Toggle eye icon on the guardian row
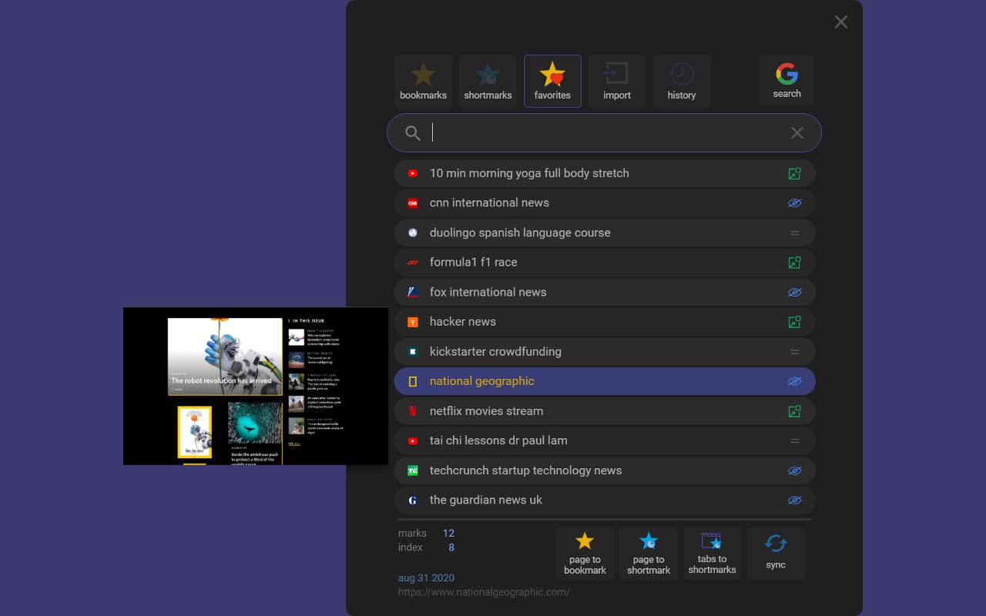986x616 pixels. click(x=795, y=500)
